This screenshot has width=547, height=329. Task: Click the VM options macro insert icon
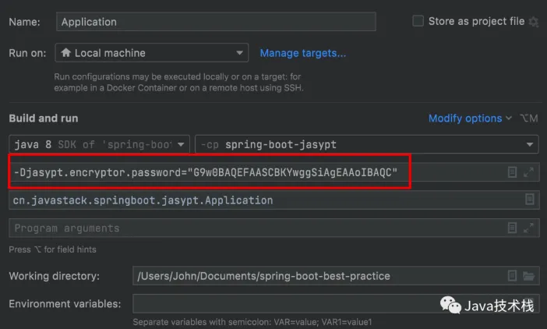pos(512,172)
